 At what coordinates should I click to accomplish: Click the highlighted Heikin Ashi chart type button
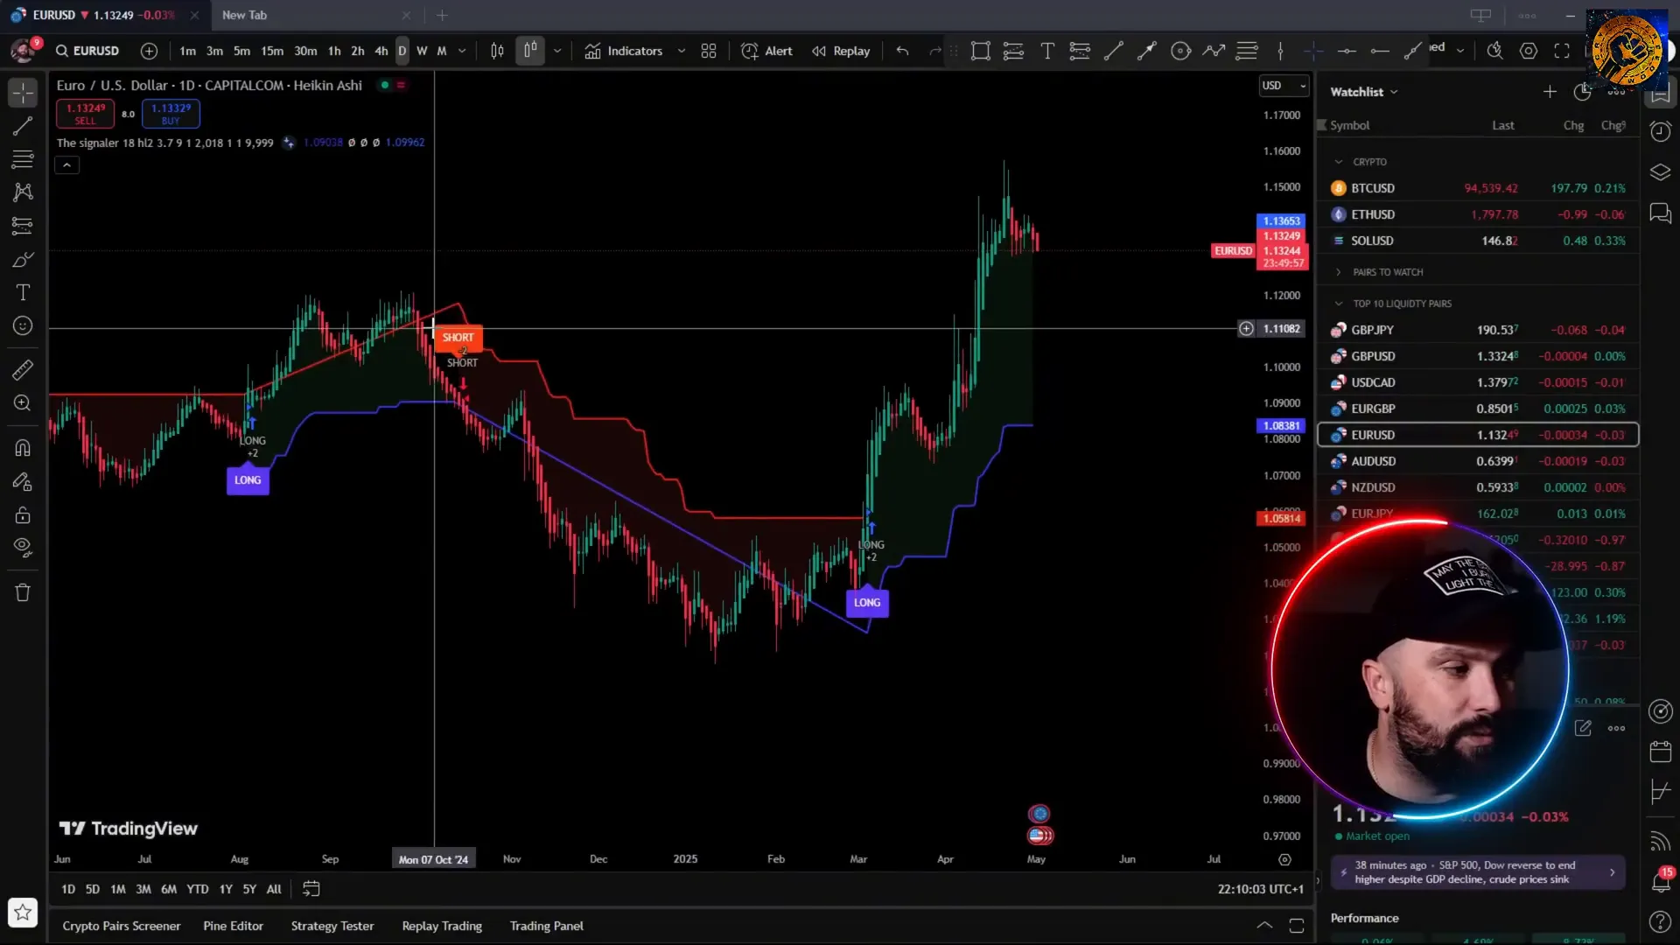click(530, 51)
